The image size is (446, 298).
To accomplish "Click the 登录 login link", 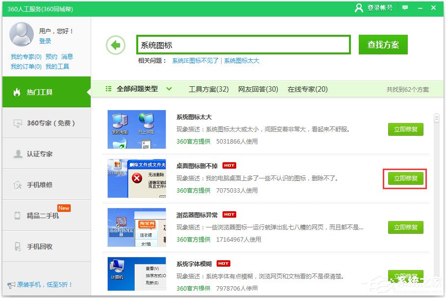I will pyautogui.click(x=45, y=41).
